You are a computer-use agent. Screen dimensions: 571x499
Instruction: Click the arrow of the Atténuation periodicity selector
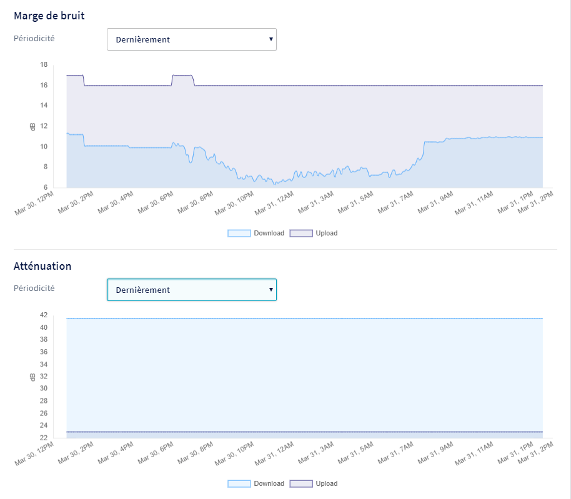point(271,289)
